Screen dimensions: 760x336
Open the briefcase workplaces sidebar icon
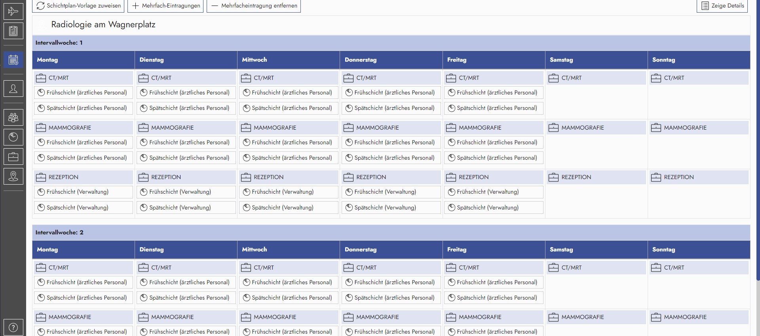pos(13,157)
